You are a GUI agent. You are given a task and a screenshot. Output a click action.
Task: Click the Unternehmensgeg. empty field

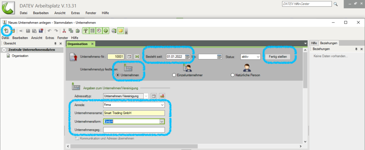(x=134, y=130)
